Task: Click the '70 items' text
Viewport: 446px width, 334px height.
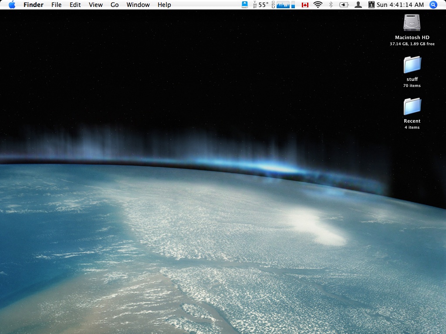Action: (412, 86)
